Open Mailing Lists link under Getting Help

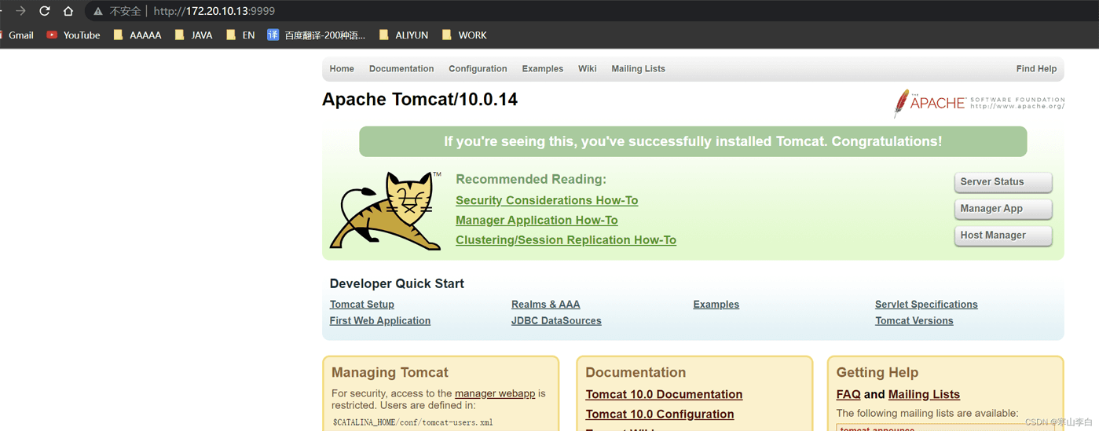tap(924, 394)
